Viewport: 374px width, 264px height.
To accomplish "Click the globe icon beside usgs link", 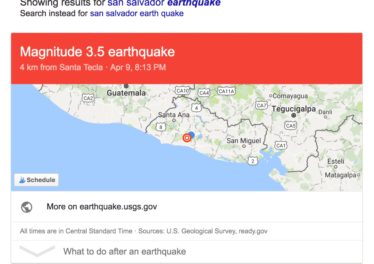I will click(x=27, y=207).
